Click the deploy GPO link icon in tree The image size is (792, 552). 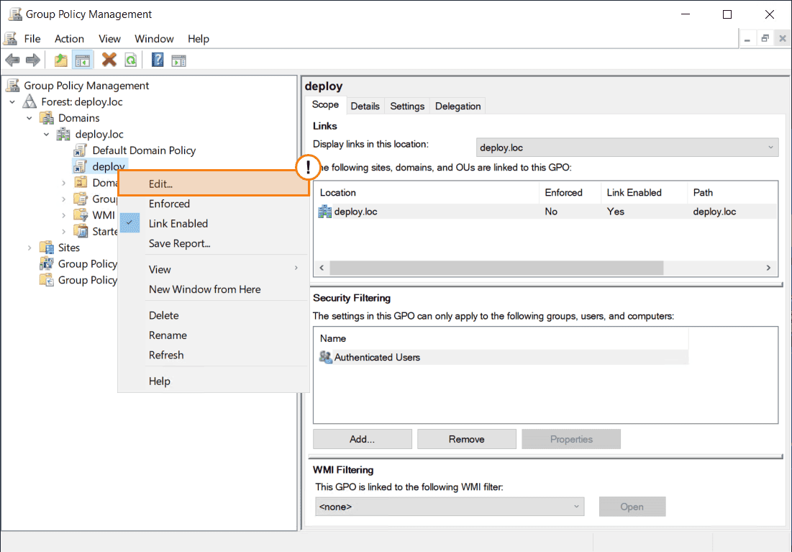(x=81, y=166)
